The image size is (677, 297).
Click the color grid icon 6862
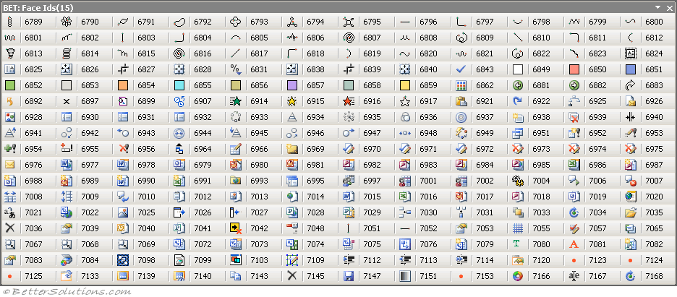click(x=461, y=85)
